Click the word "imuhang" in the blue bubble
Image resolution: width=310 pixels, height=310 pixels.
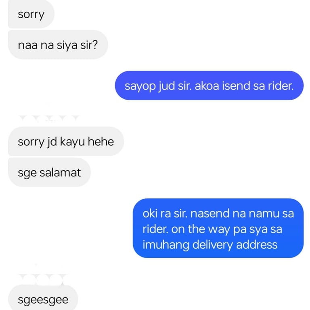pyautogui.click(x=165, y=245)
